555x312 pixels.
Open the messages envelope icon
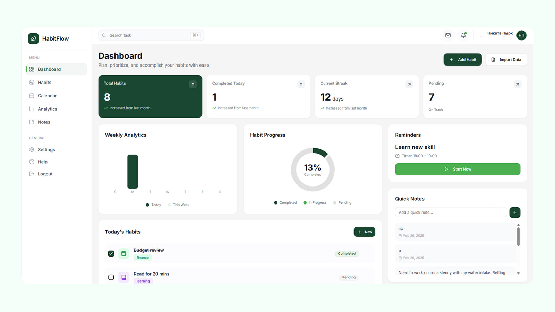(448, 35)
